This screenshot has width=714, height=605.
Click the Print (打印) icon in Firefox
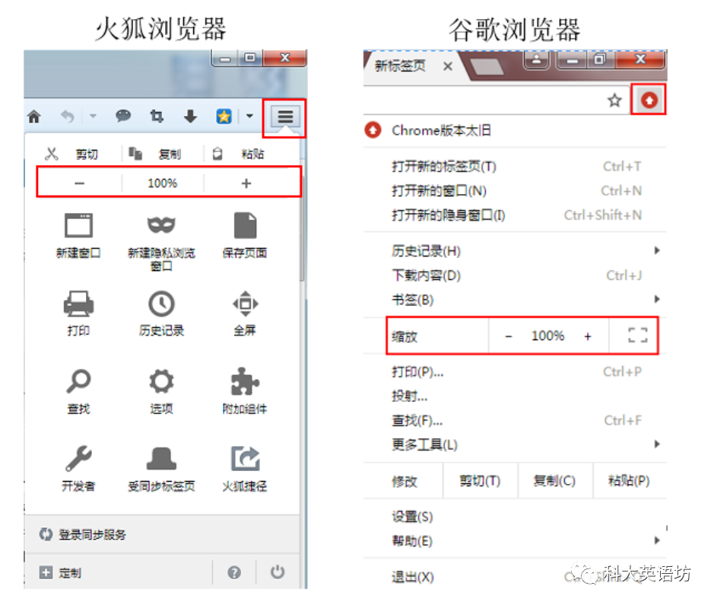click(78, 313)
